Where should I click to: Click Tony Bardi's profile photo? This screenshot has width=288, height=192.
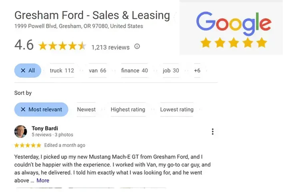pyautogui.click(x=21, y=132)
